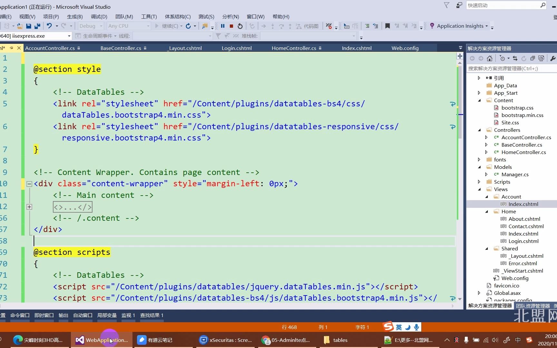Expand the collapsed code region at <>...</>
This screenshot has width=557, height=348.
29,207
